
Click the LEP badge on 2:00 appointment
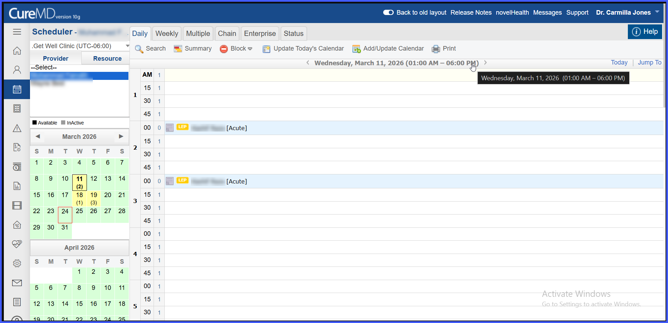point(183,127)
